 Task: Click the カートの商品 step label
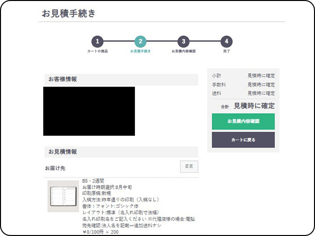97,51
